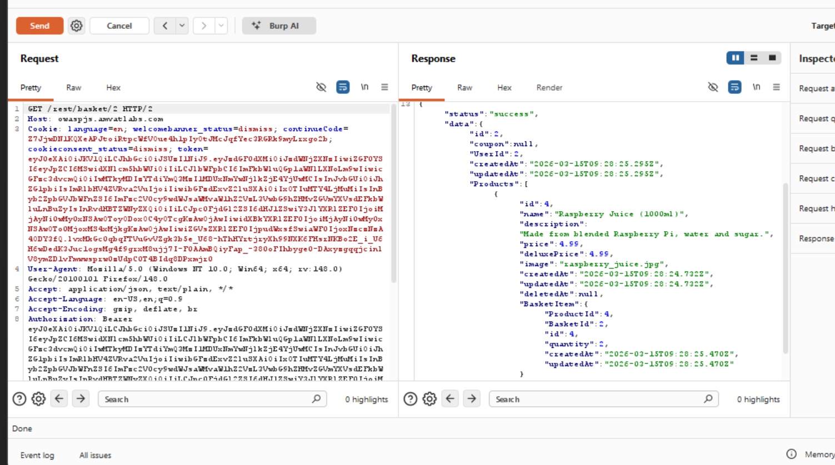Image resolution: width=835 pixels, height=465 pixels.
Task: Expand the back history dropdown arrow
Action: click(x=182, y=26)
